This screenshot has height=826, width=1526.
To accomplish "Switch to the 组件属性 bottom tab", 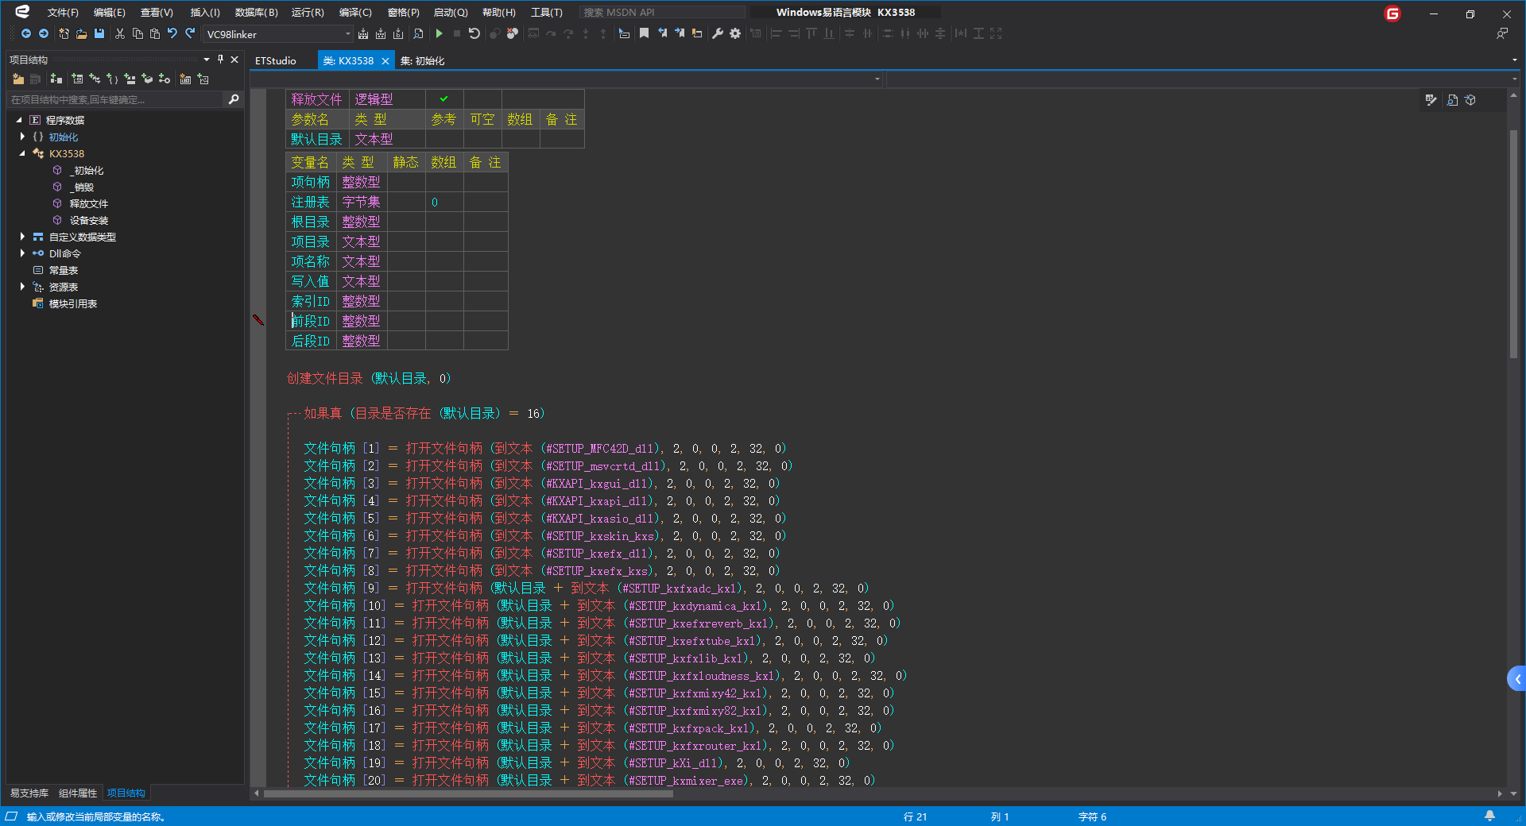I will tap(78, 793).
